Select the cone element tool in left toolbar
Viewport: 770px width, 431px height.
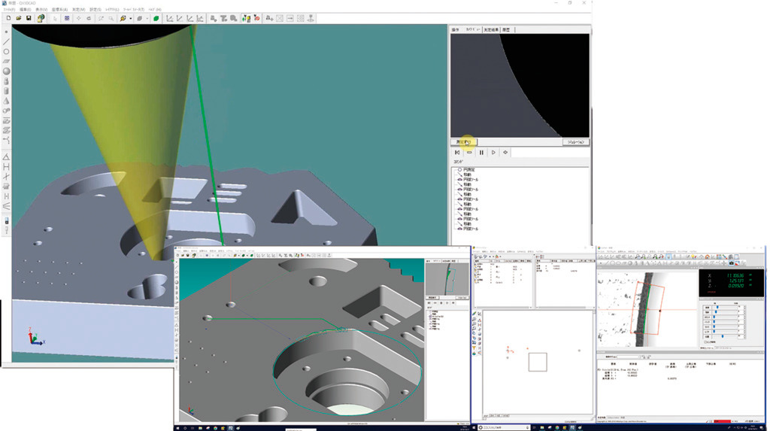(7, 100)
